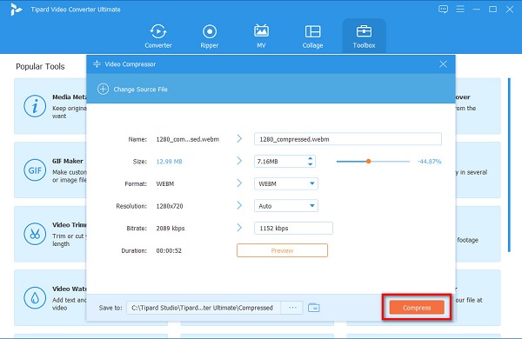Edit the output name 1280_compressed.webm field
The width and height of the screenshot is (522, 339).
(348, 139)
